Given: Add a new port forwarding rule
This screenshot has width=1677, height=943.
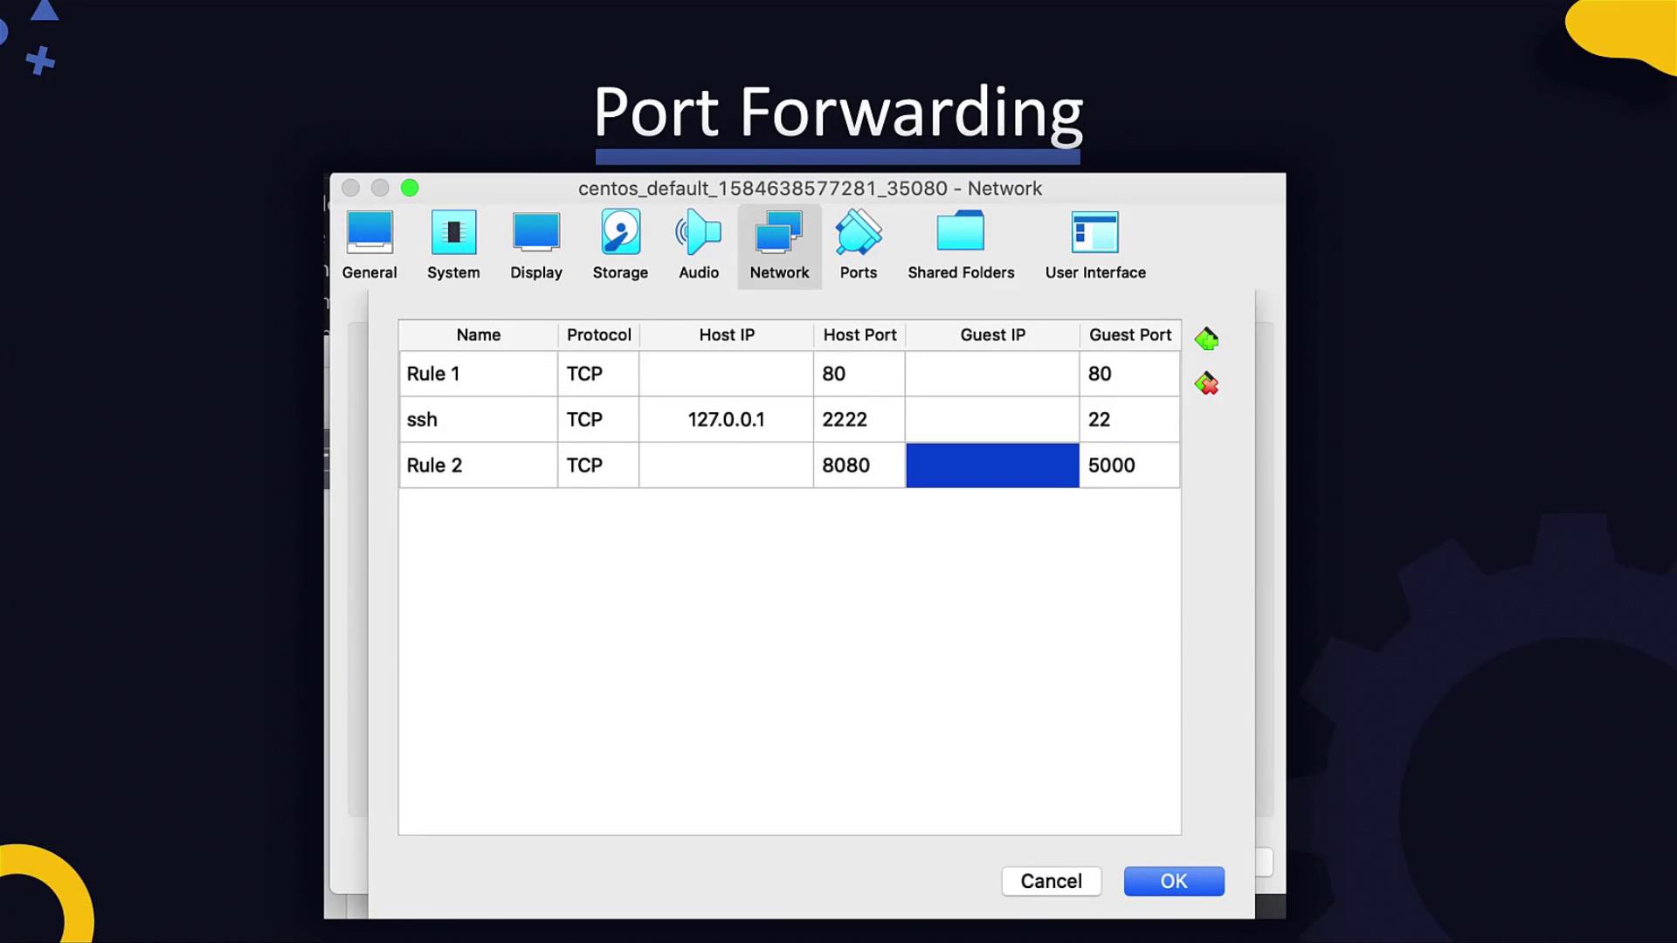Looking at the screenshot, I should click(x=1206, y=339).
